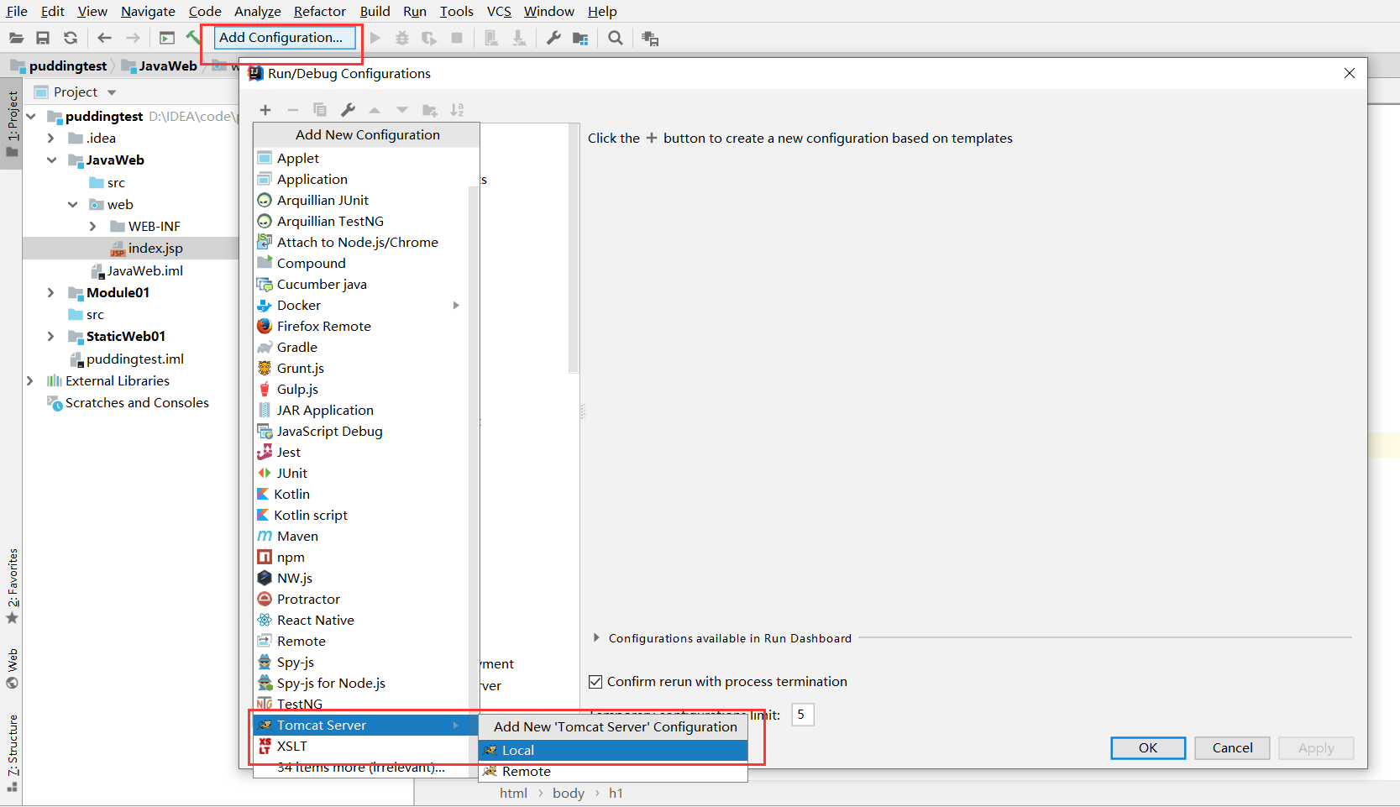Expand Configurations available in Run Dashboard
Screen dimensions: 1400x807
(x=596, y=638)
